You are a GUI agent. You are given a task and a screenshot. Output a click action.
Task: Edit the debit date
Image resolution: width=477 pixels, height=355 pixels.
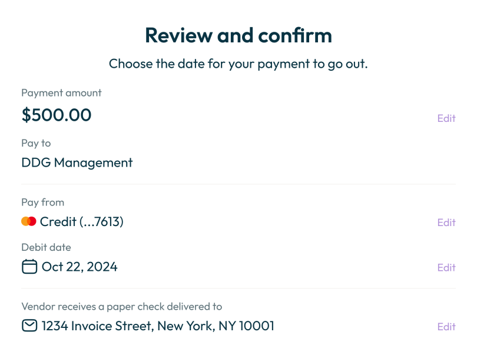coord(446,267)
